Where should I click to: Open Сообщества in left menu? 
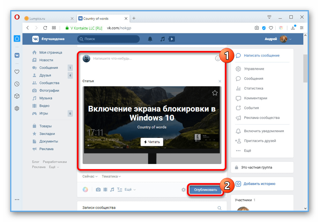pyautogui.click(x=49, y=83)
